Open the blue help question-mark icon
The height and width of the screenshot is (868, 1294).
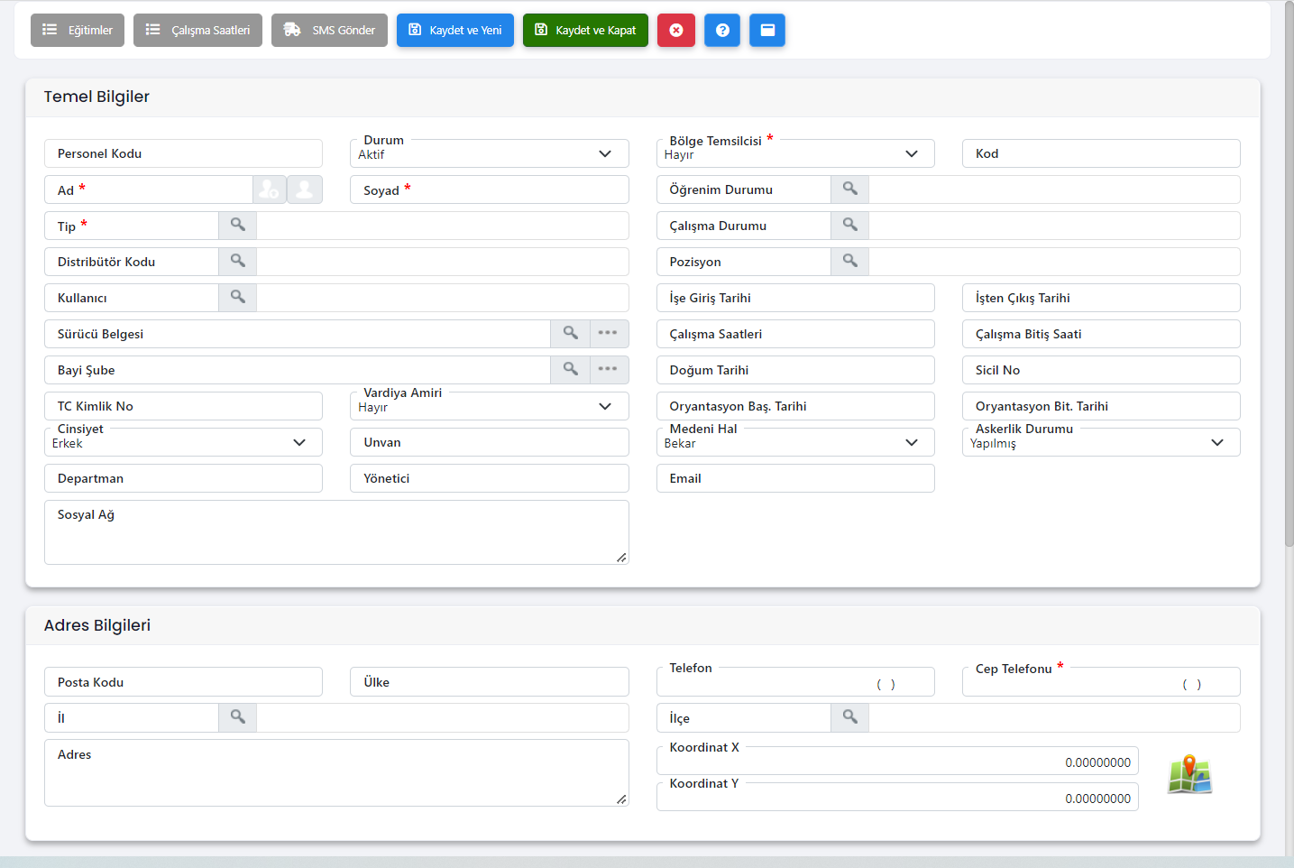[x=722, y=30]
